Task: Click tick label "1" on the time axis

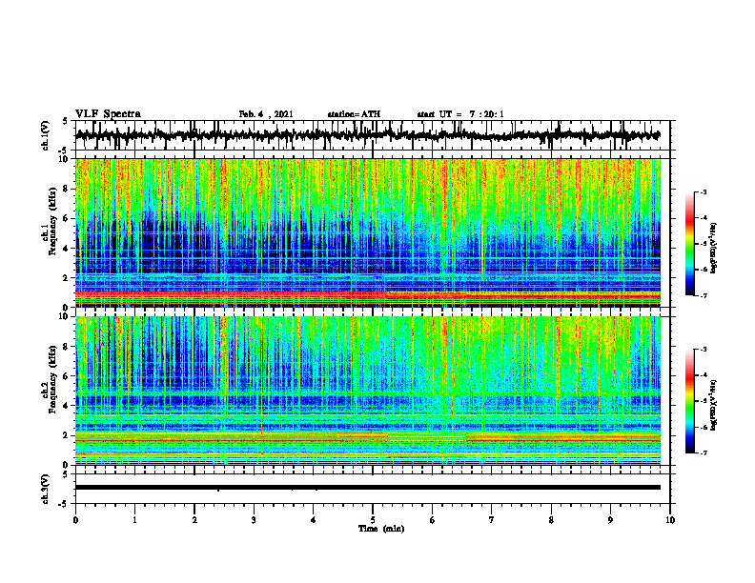Action: tap(134, 520)
